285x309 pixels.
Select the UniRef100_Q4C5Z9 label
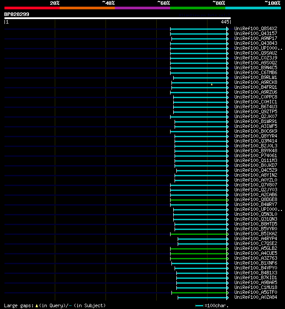pos(256,170)
